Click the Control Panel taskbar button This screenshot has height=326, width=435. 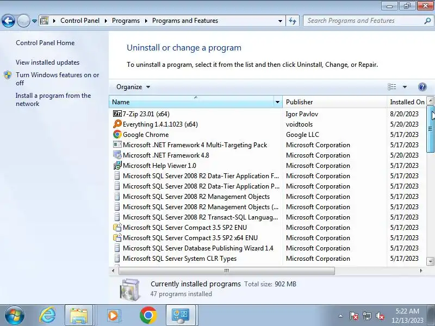pos(181,316)
